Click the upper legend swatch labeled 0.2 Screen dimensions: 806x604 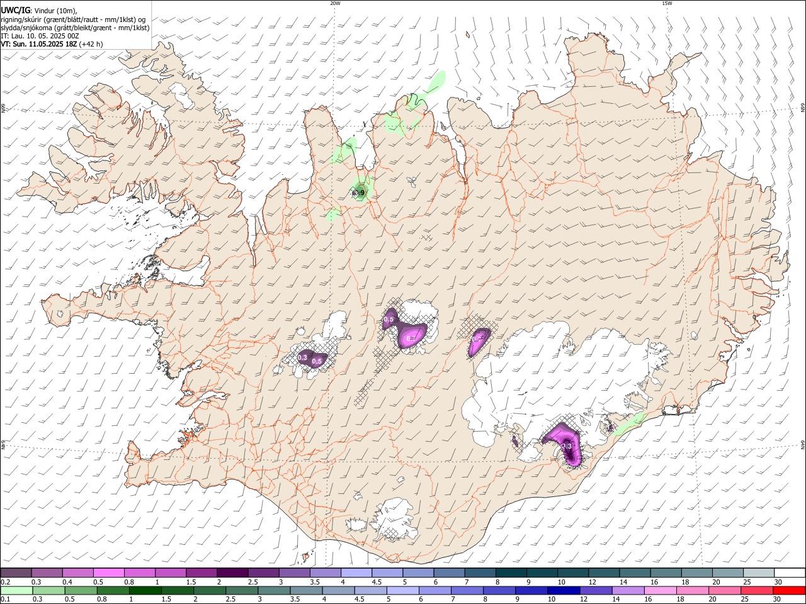16,573
